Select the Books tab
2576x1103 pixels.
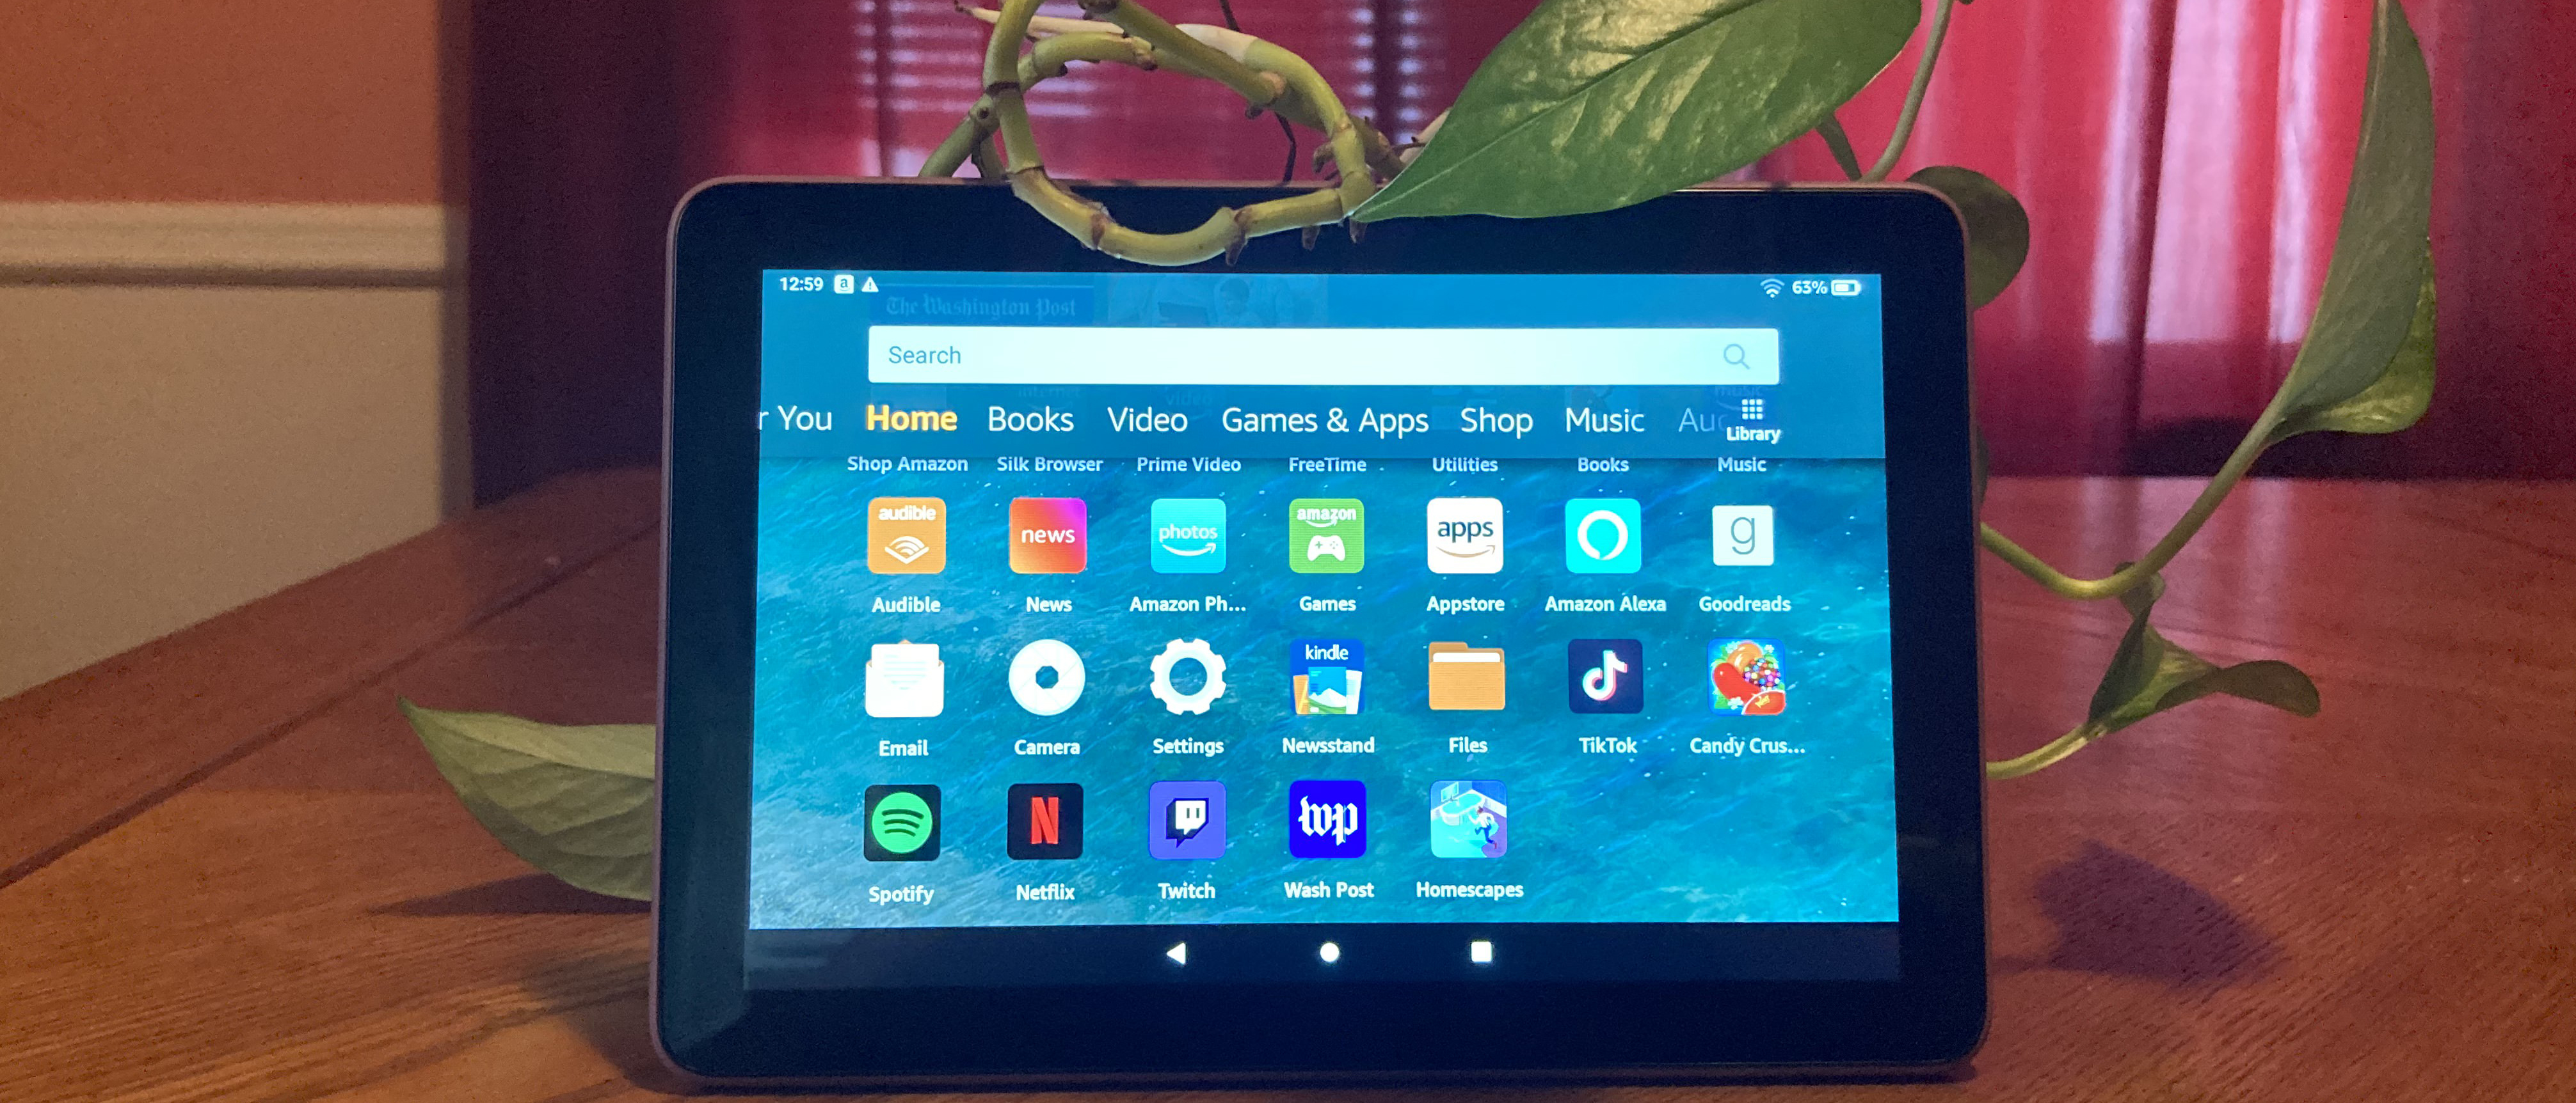pos(1052,423)
